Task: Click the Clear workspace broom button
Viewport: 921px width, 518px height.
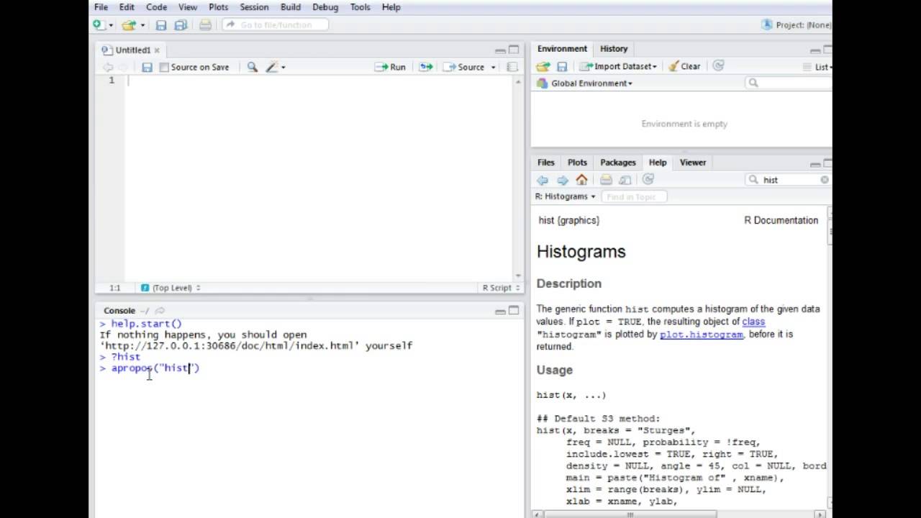Action: click(684, 66)
